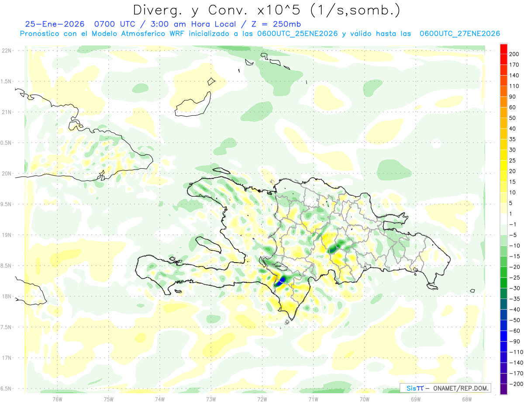Click the '35' color scale value
524x405 pixels.
point(513,139)
